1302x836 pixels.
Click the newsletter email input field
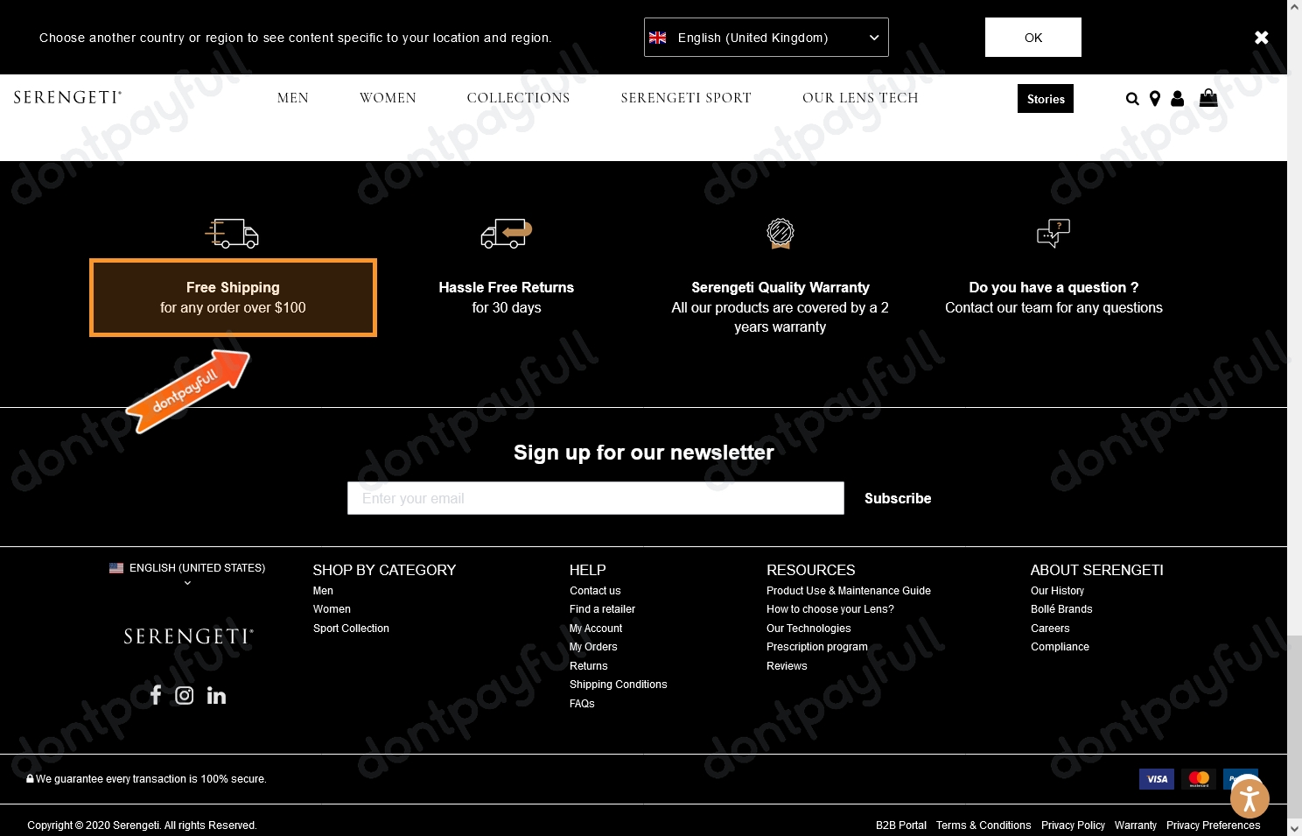pyautogui.click(x=595, y=498)
